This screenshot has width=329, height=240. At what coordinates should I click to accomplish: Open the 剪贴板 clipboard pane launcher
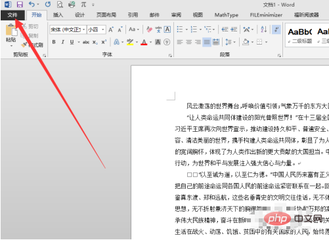(44, 56)
